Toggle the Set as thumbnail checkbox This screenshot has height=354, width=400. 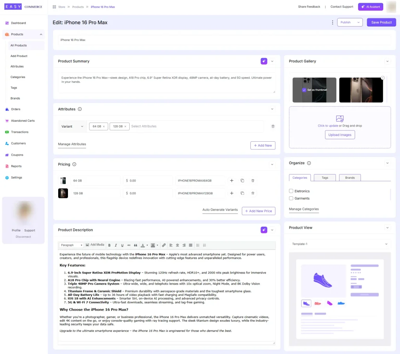(x=304, y=90)
